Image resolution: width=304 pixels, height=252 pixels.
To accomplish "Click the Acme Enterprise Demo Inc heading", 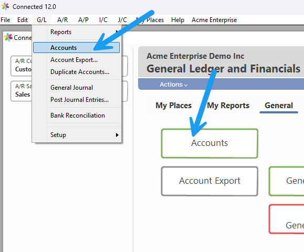I will (195, 56).
